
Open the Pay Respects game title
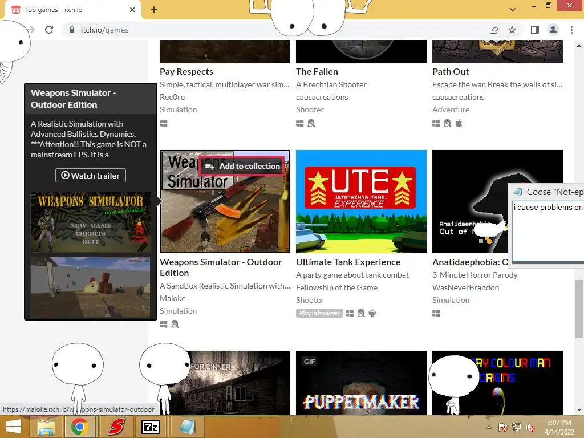(186, 71)
